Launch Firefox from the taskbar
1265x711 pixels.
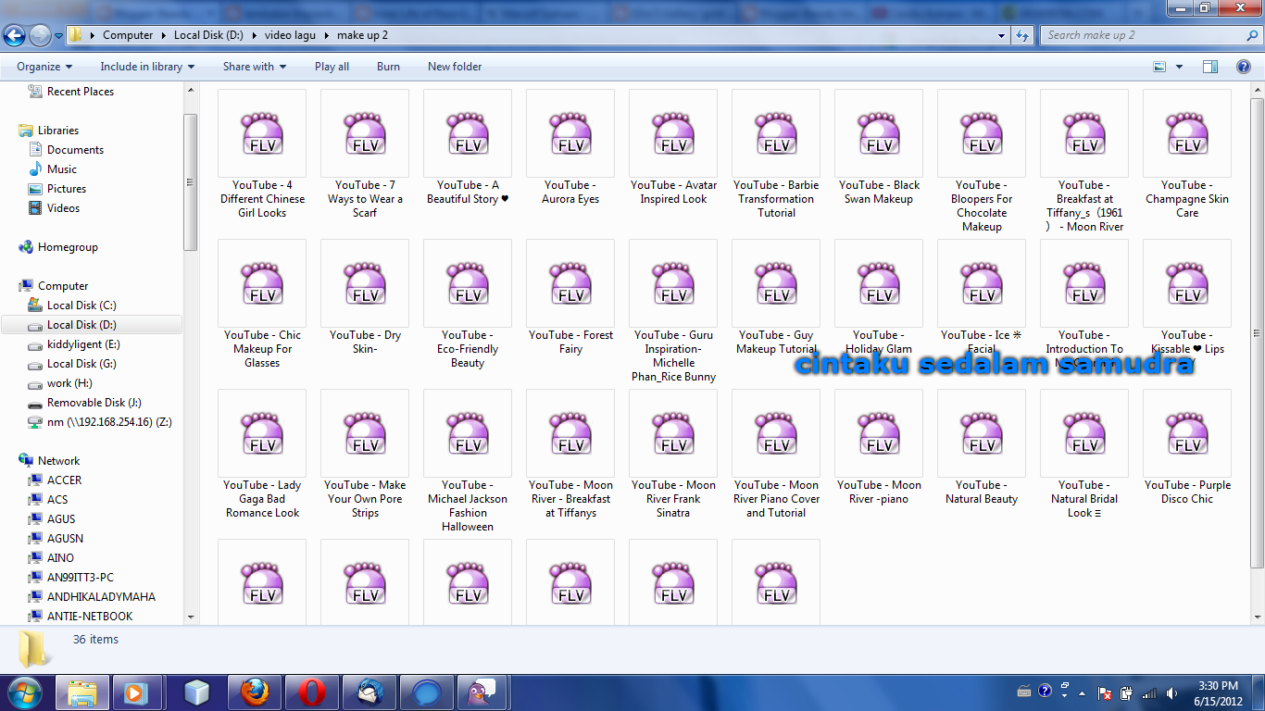tap(254, 692)
